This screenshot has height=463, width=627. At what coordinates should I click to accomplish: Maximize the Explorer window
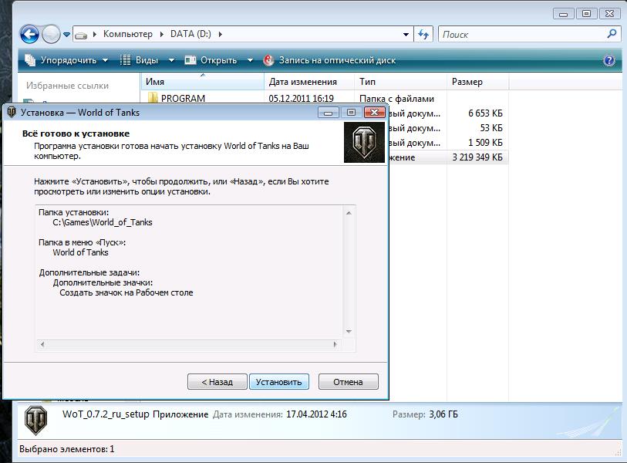[587, 14]
